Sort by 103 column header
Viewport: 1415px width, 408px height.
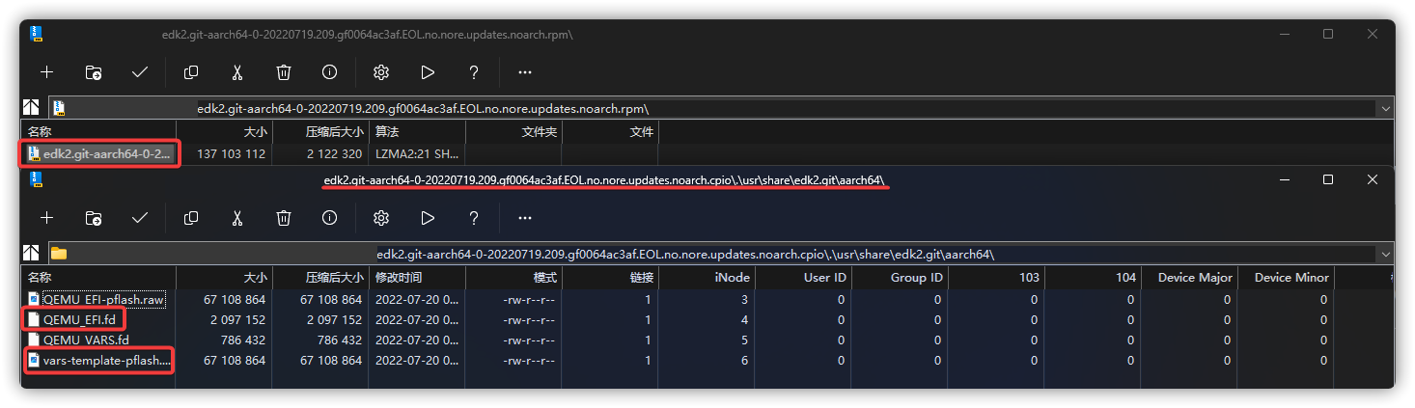[x=995, y=277]
